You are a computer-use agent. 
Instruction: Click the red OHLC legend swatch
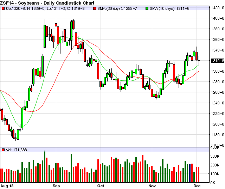coord(3,8)
